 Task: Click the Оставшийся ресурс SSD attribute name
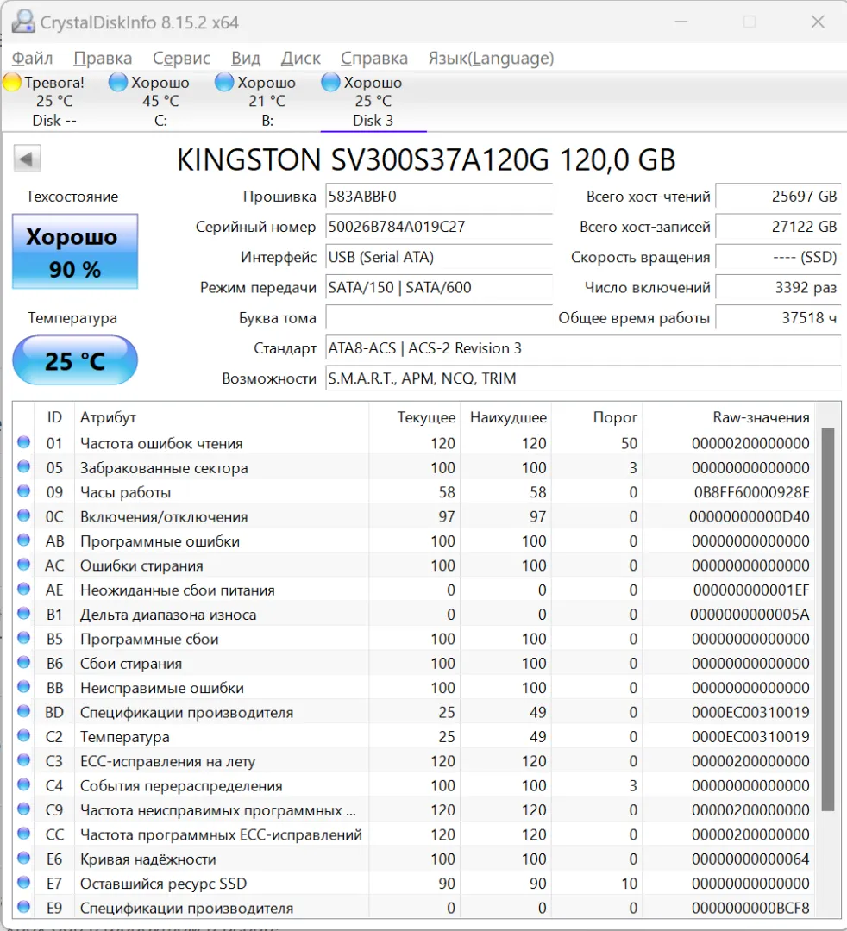click(x=163, y=884)
